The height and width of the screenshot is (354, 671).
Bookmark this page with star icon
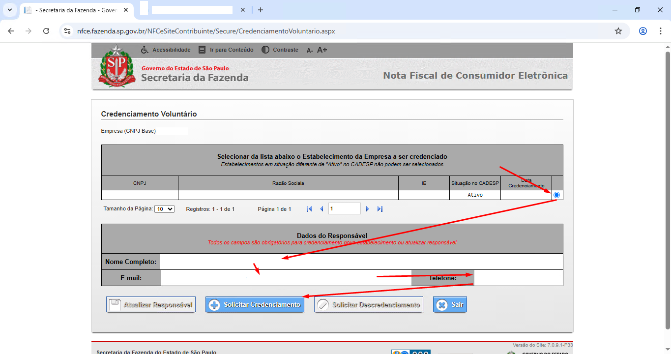coord(618,31)
